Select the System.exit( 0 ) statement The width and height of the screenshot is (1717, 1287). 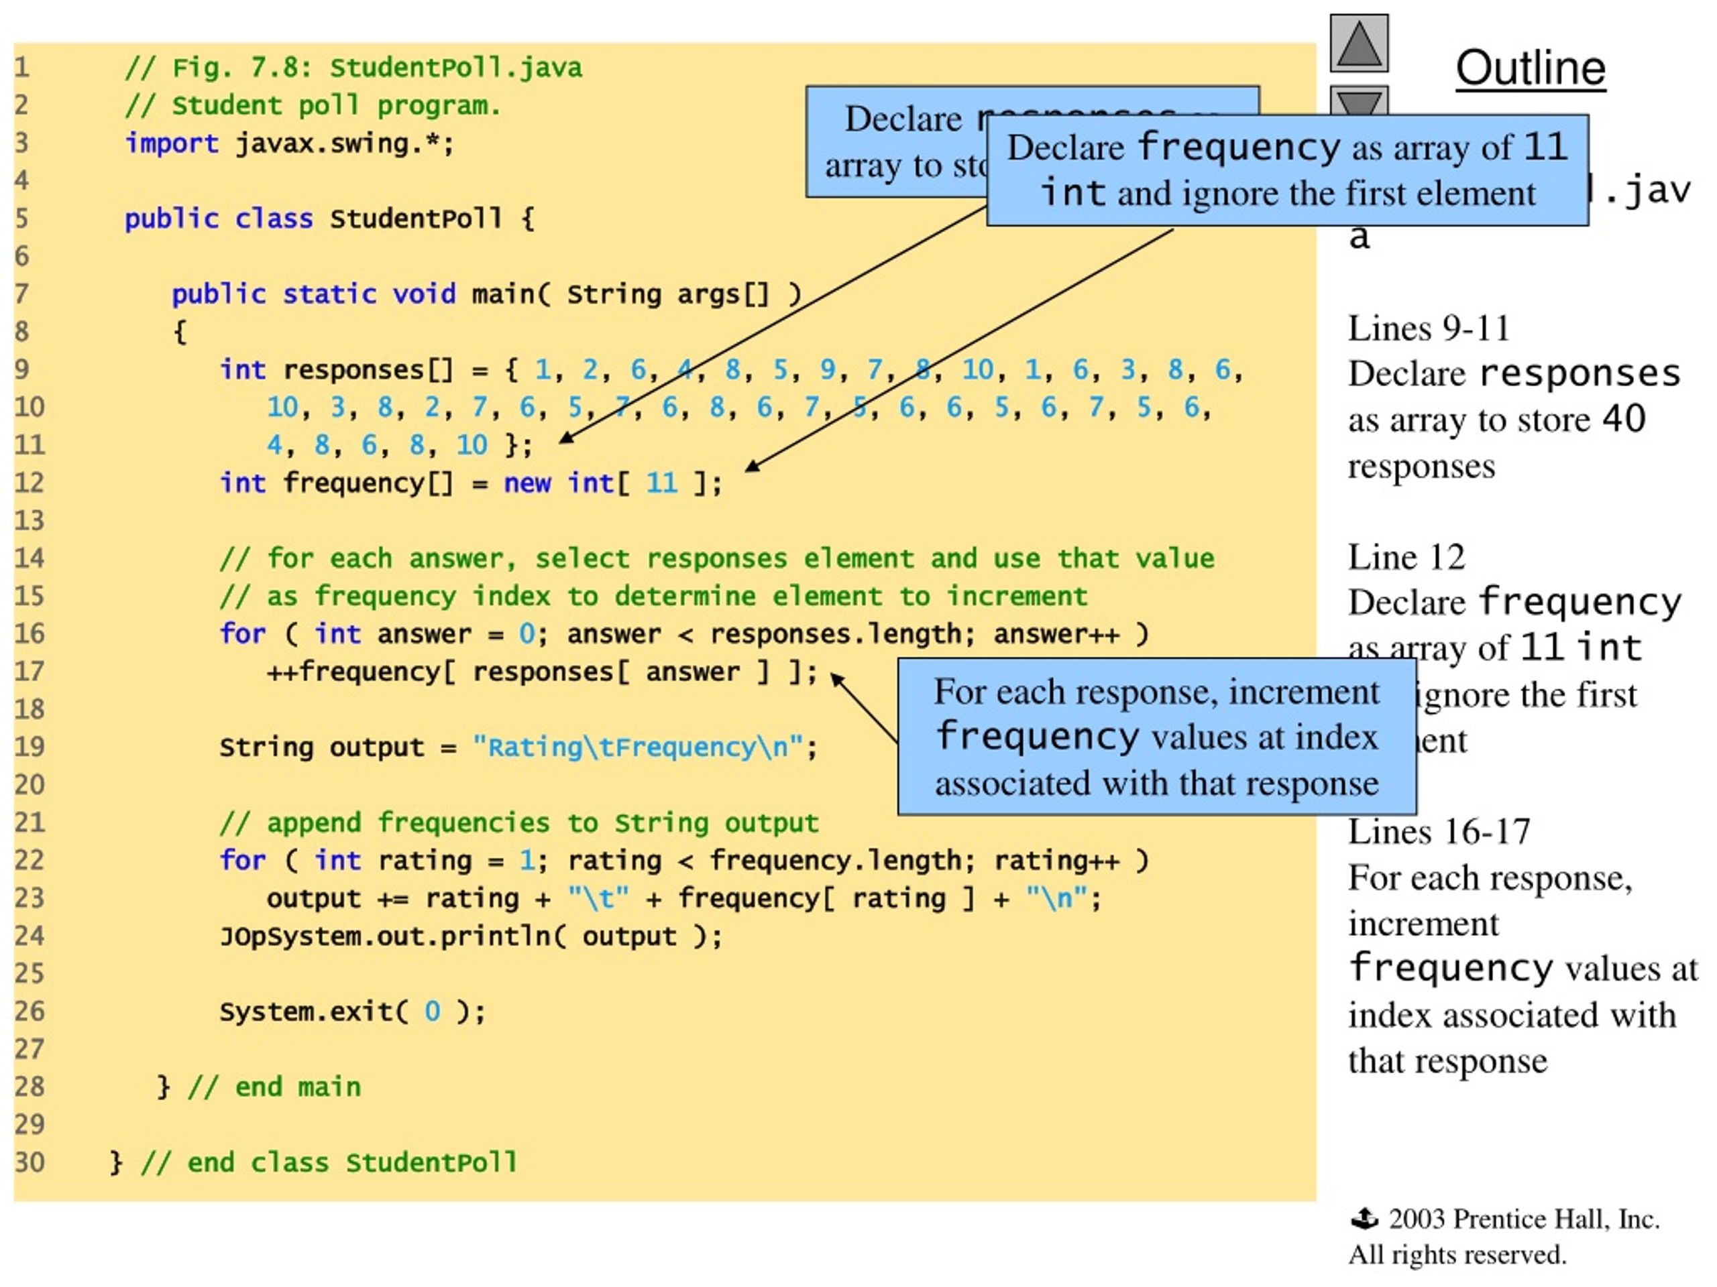(352, 1012)
